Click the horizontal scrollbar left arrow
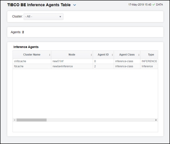 pos(14,120)
